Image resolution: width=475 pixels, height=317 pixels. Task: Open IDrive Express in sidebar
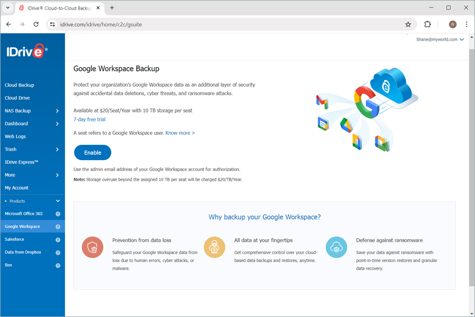(22, 162)
